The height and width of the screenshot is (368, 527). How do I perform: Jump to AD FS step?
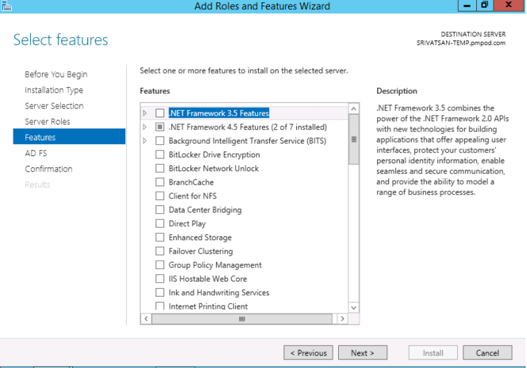pos(36,153)
